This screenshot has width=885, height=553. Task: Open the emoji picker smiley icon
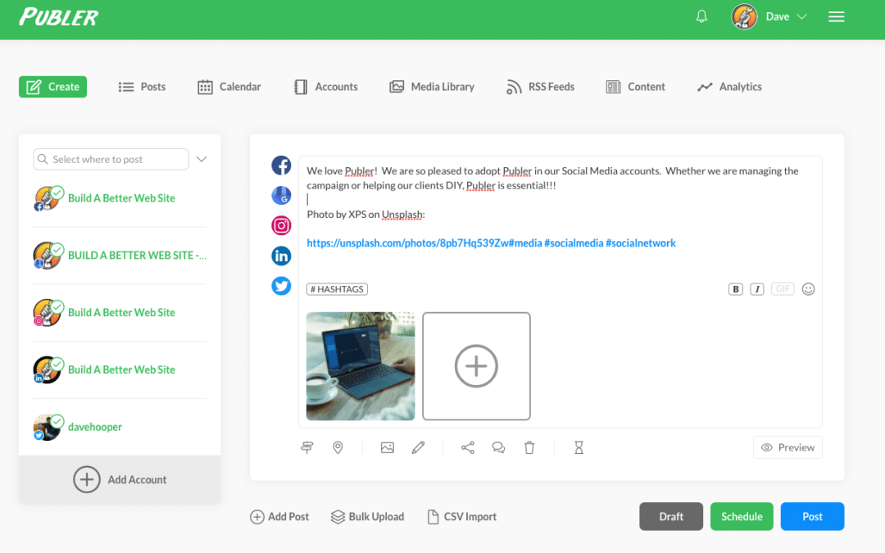coord(808,289)
